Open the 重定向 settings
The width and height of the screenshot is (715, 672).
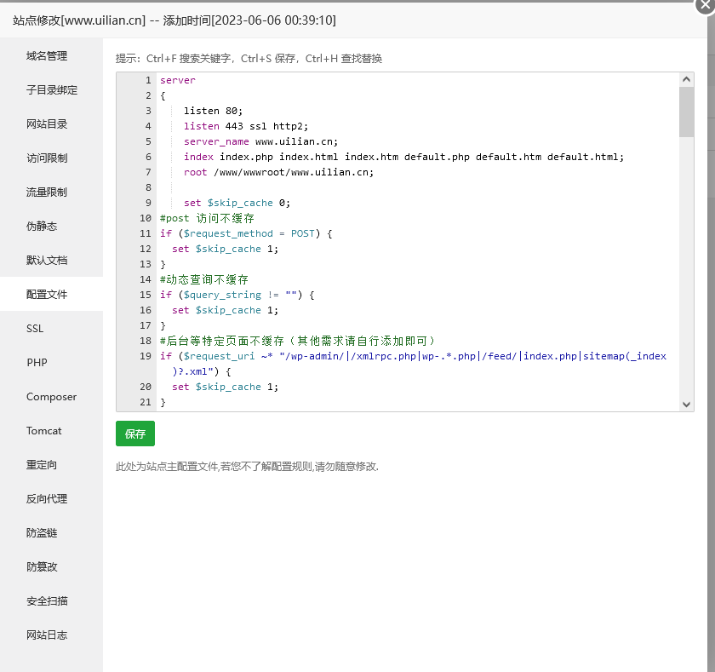click(51, 464)
